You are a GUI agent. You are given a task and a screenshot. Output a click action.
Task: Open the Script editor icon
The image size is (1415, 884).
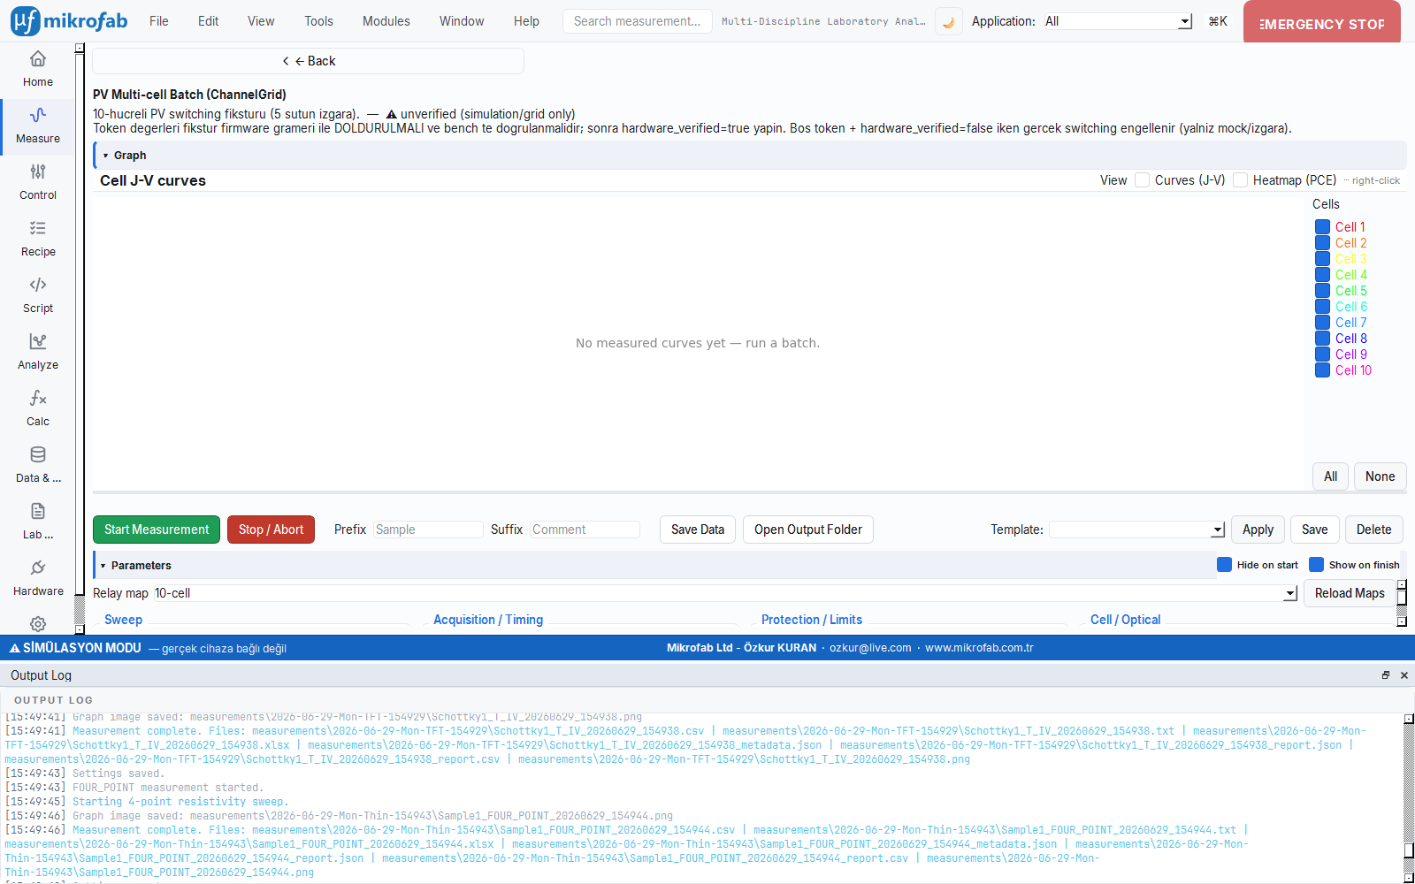point(38,295)
